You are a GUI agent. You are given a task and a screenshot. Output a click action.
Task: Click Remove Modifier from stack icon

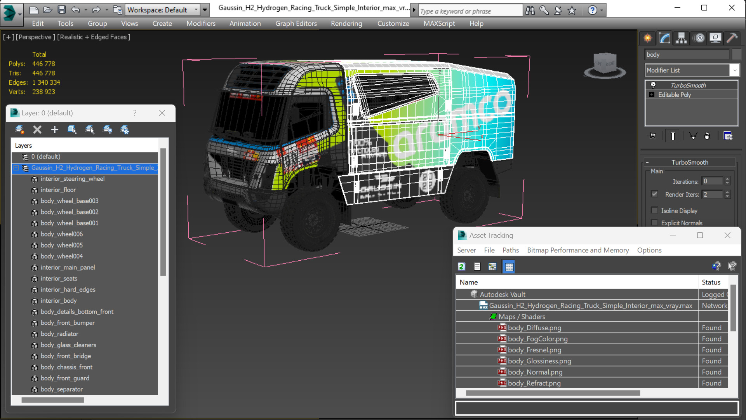[x=707, y=136]
